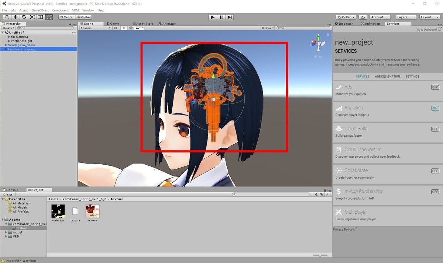Screen dimensions: 443x263
Task: Toggle the Analytics ON switch
Action: pos(435,108)
